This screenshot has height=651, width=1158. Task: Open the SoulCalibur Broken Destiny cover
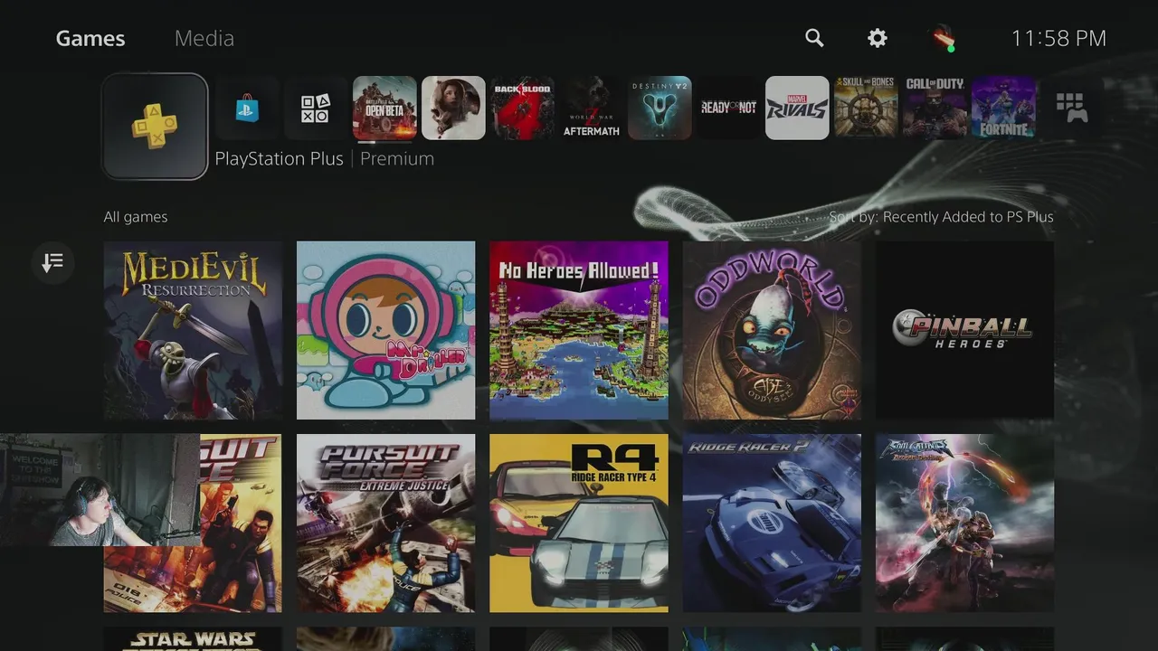point(964,524)
